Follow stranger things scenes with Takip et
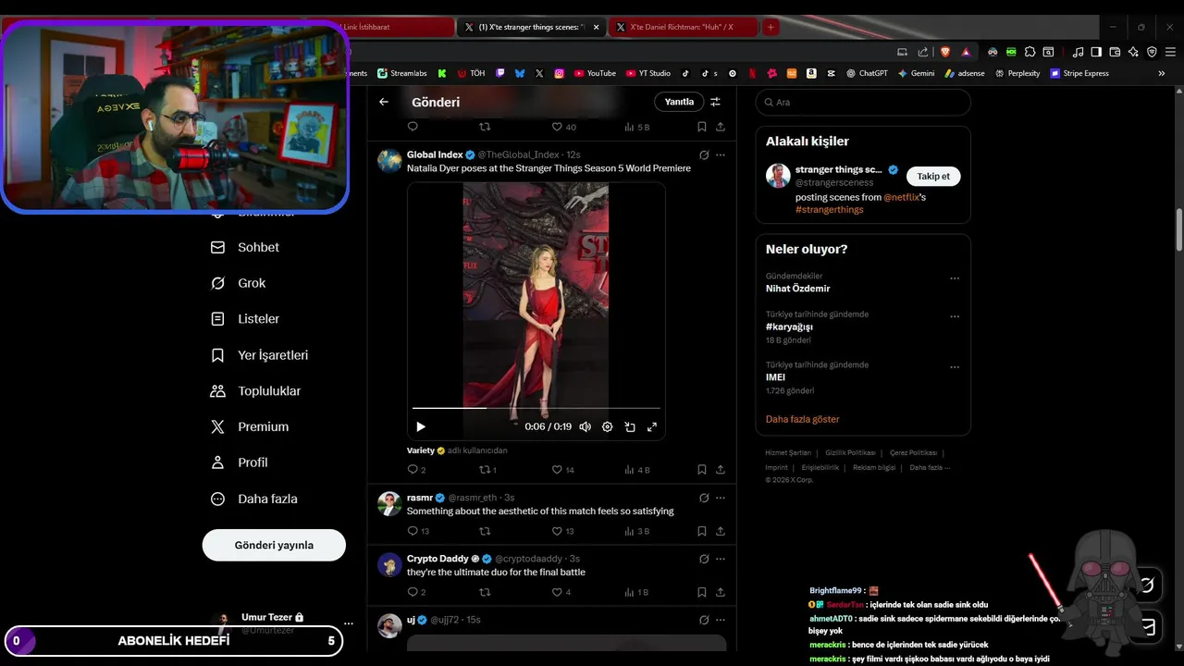This screenshot has width=1184, height=666. coord(933,176)
